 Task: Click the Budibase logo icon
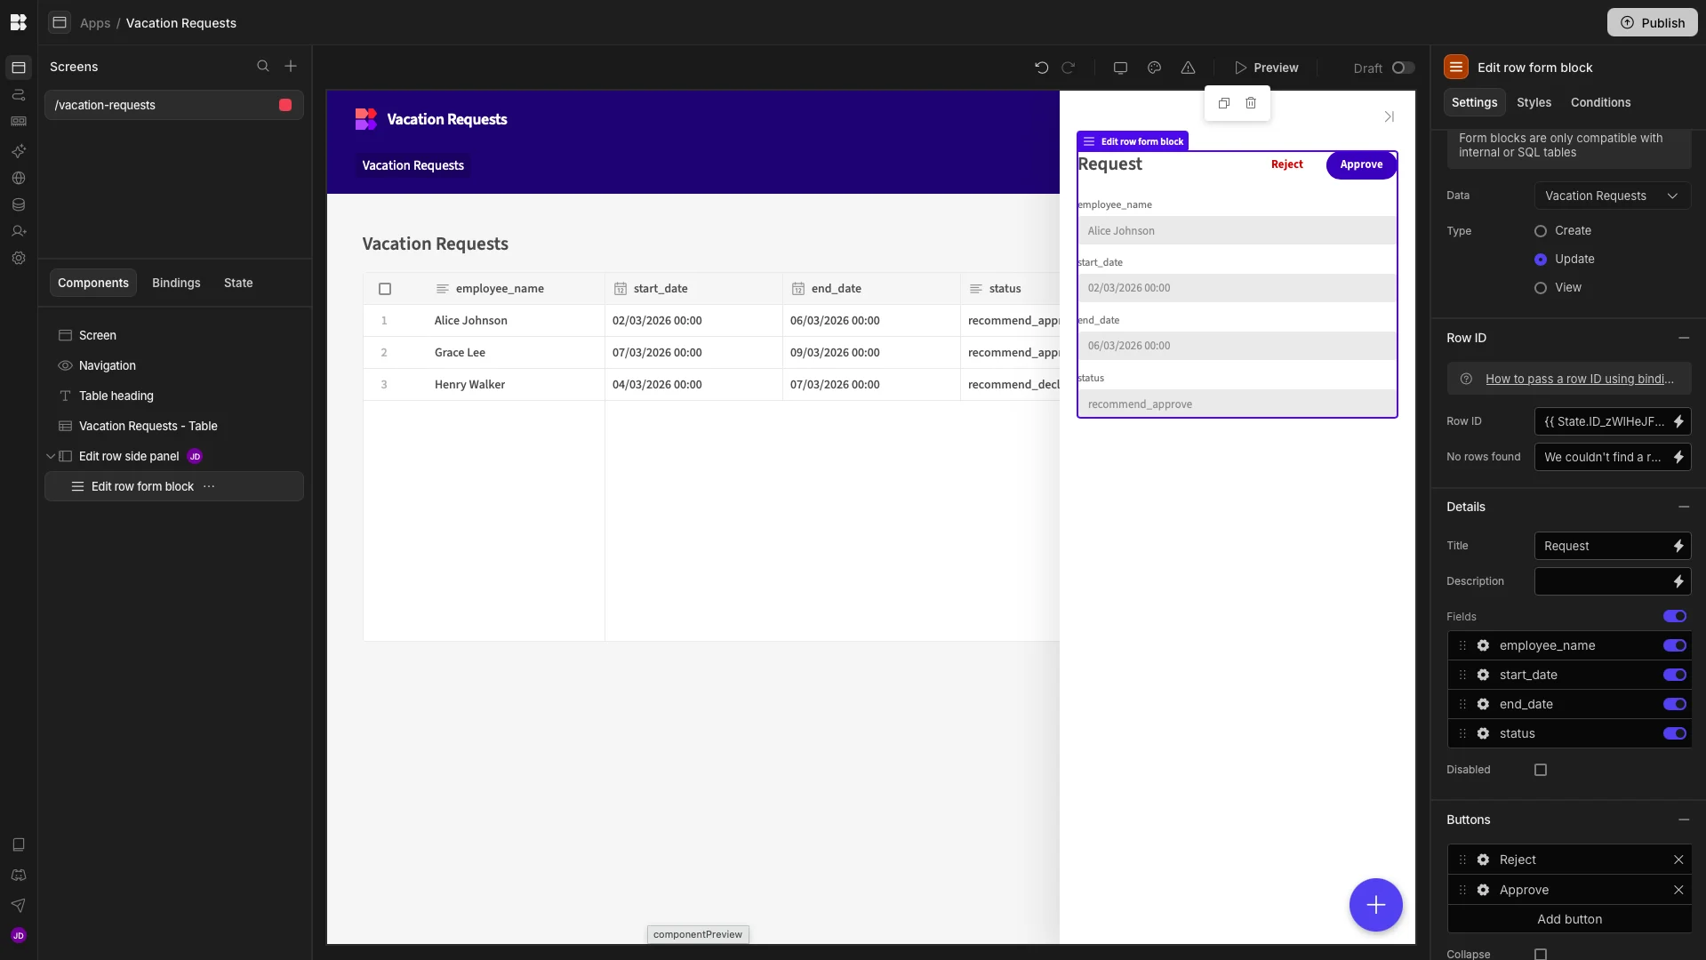coord(19,22)
